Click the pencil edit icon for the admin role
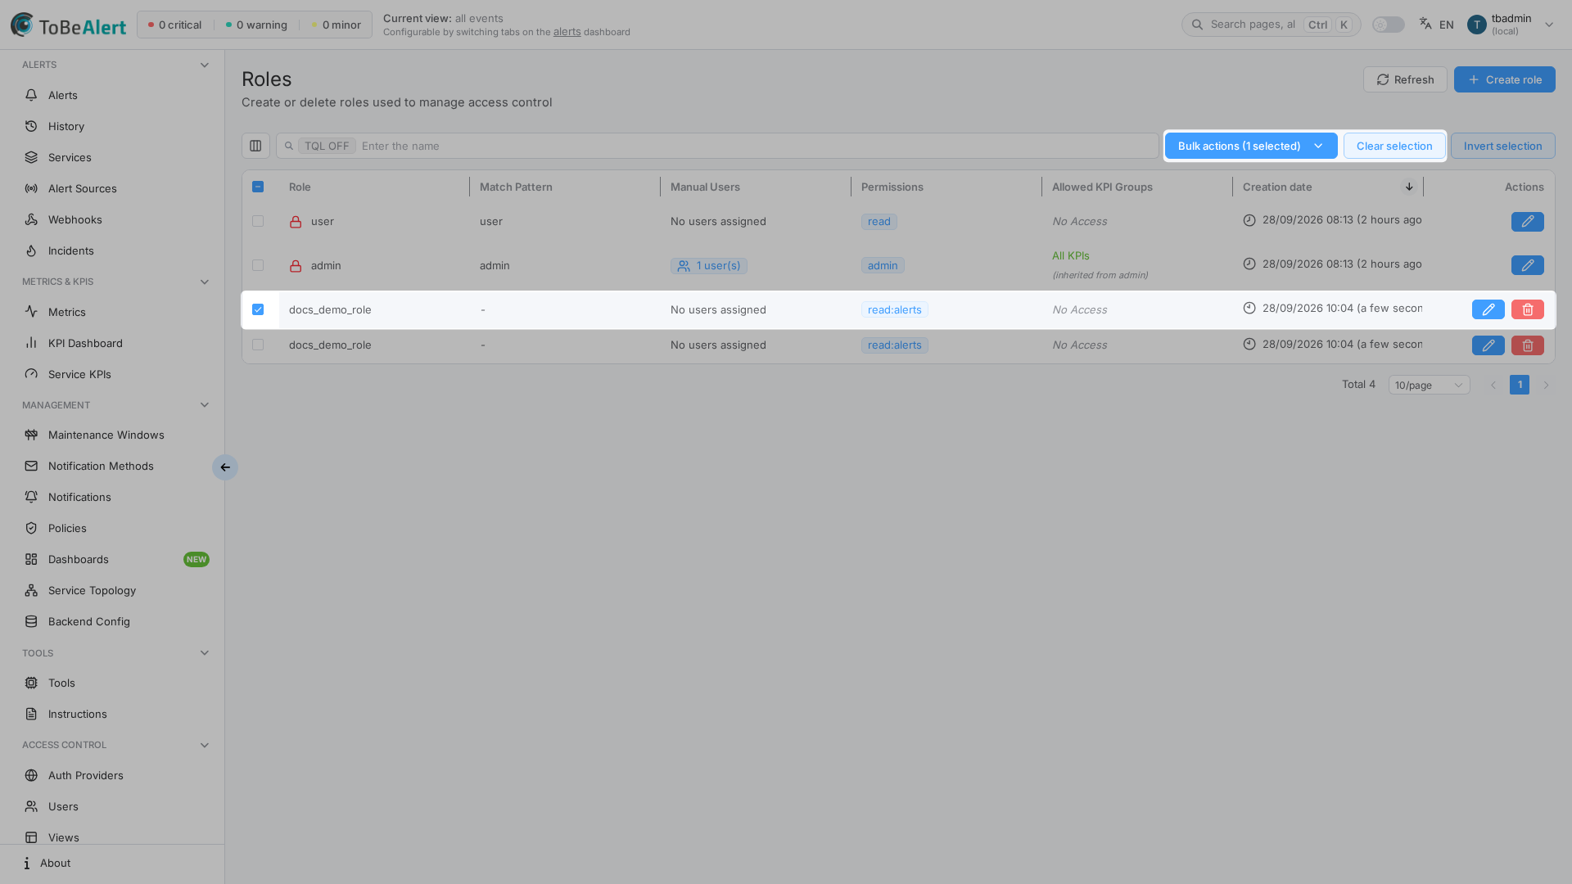The image size is (1572, 884). coord(1527,265)
